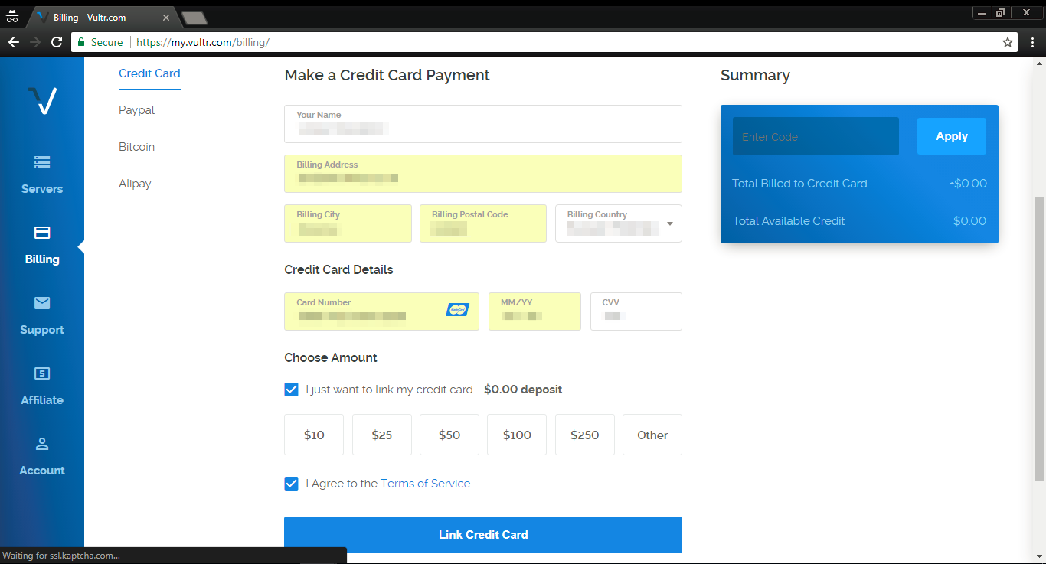
Task: Click the Vultr logo in sidebar
Action: coord(42,100)
